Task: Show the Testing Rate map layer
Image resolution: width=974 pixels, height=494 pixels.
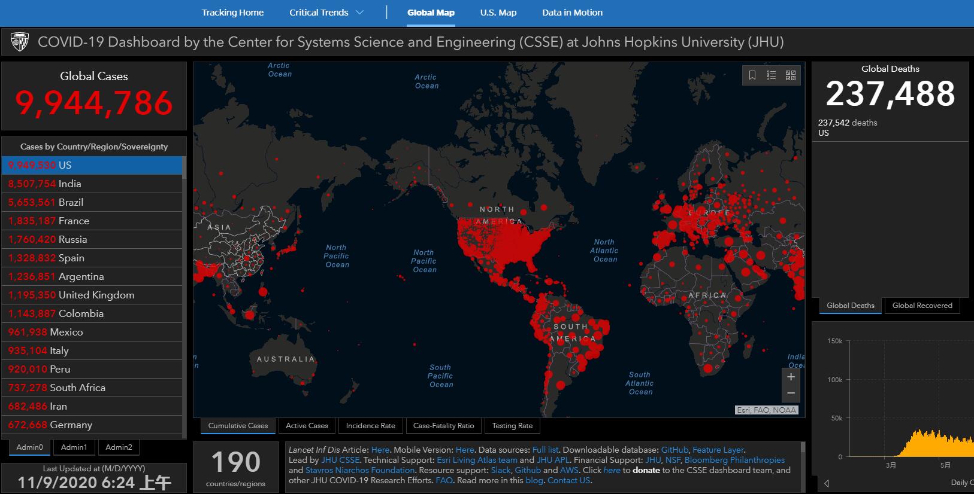Action: (512, 426)
